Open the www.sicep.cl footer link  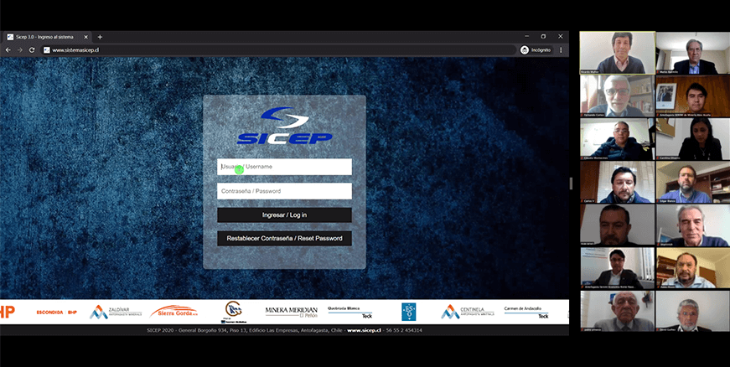point(364,330)
